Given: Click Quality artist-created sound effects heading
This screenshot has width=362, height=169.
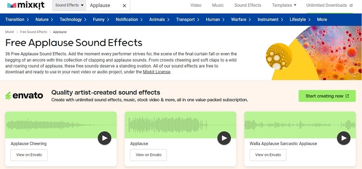Looking at the screenshot, I should pyautogui.click(x=106, y=92).
